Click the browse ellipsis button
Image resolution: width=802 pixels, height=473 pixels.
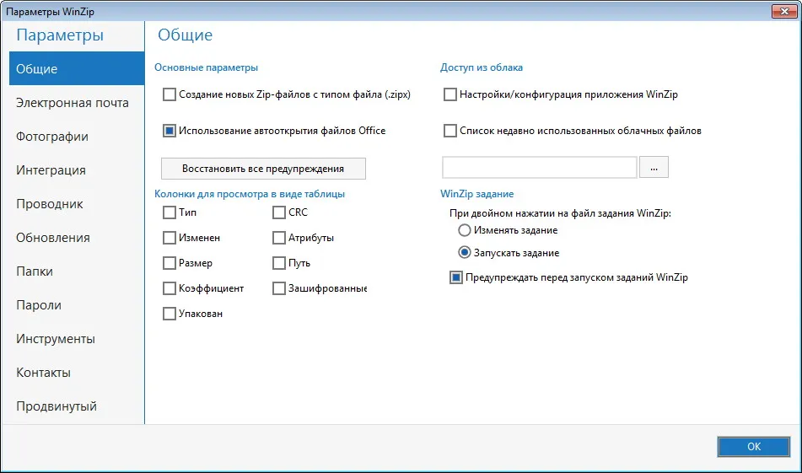(x=654, y=167)
